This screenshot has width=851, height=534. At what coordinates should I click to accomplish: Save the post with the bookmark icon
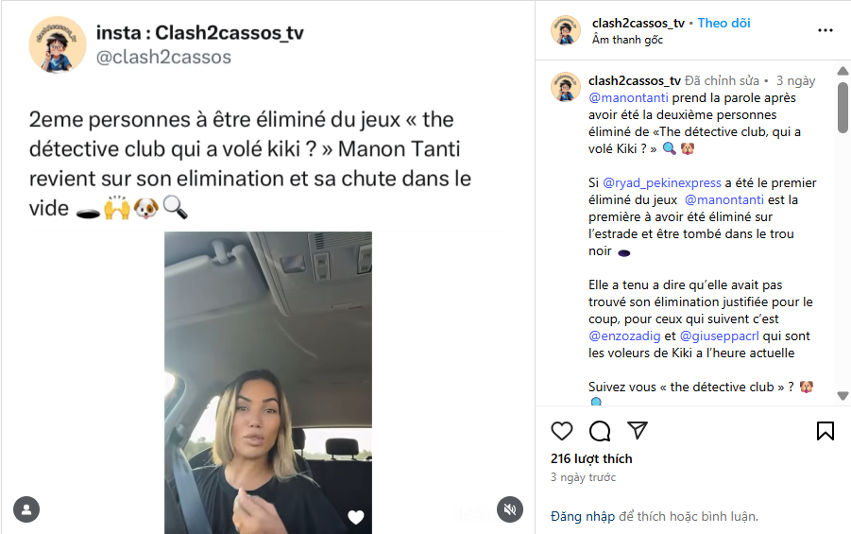coord(825,431)
